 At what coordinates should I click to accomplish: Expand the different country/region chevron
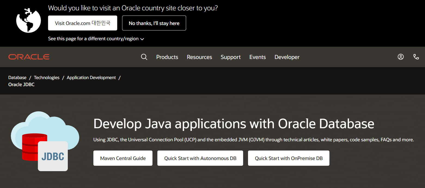pos(142,39)
